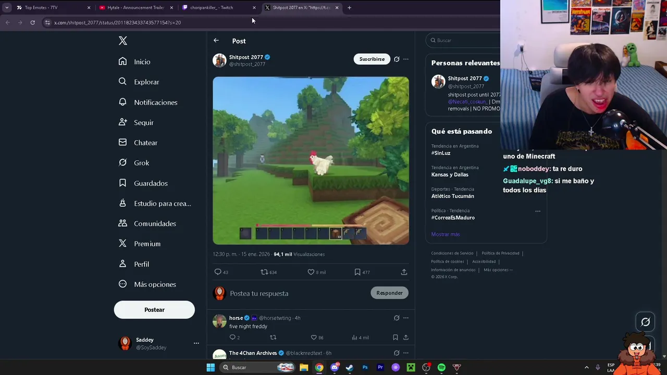Click Grok icon on Shitpost 2077 post
Screen dimensions: 667x375
[x=397, y=59]
